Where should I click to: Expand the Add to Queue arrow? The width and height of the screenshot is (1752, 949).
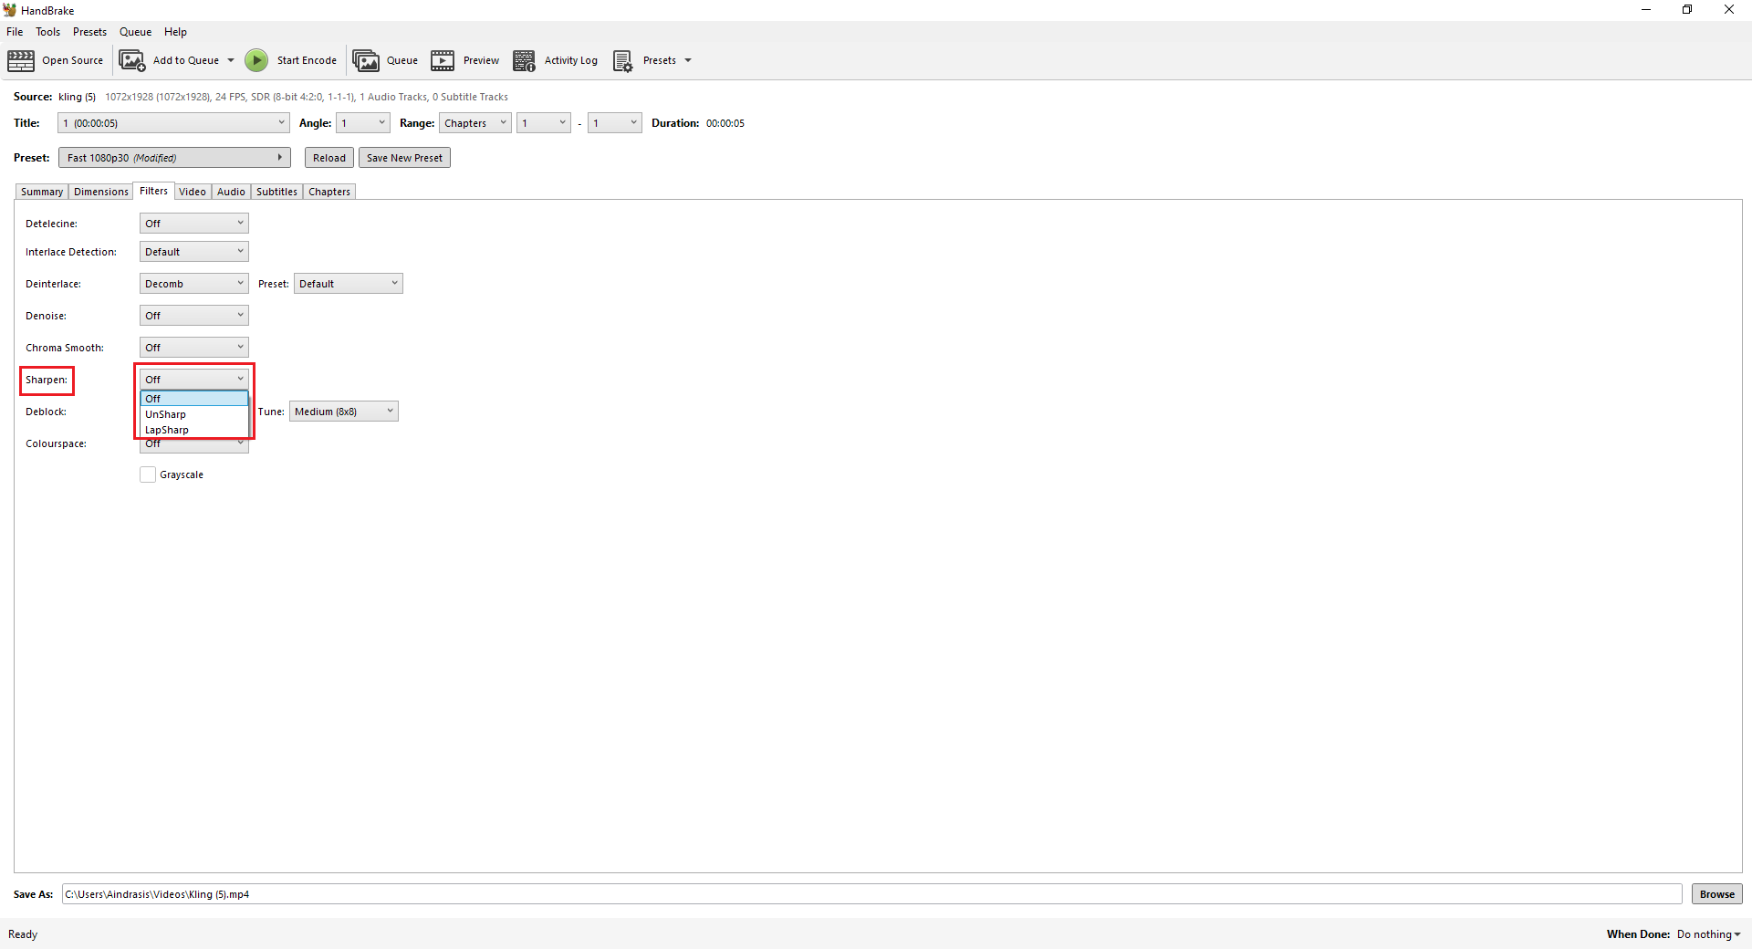coord(231,61)
